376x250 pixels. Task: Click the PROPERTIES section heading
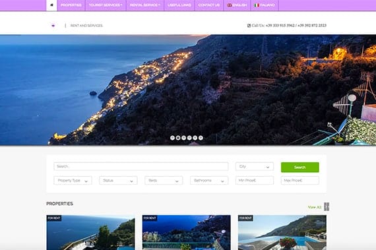[60, 204]
